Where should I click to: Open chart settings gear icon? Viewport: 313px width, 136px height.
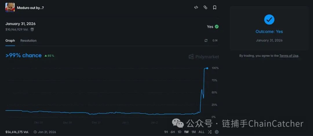pyautogui.click(x=216, y=132)
